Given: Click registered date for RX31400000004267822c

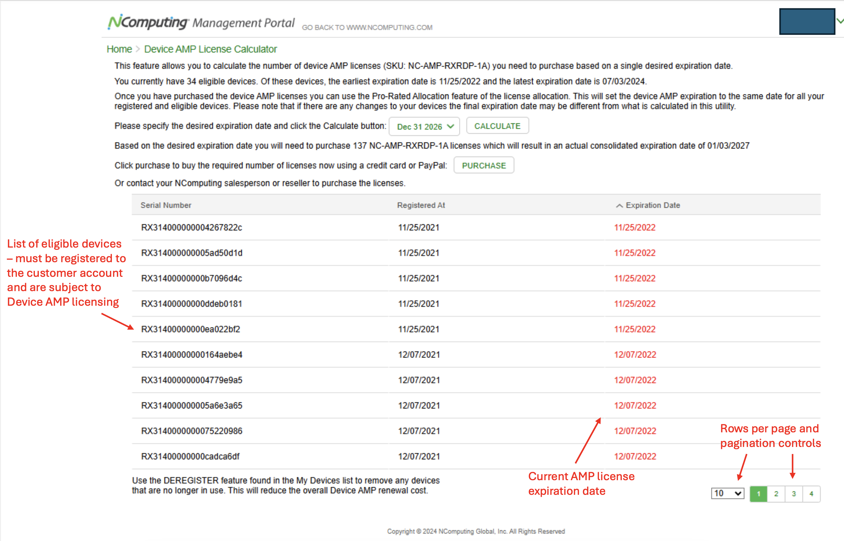Looking at the screenshot, I should coord(419,228).
